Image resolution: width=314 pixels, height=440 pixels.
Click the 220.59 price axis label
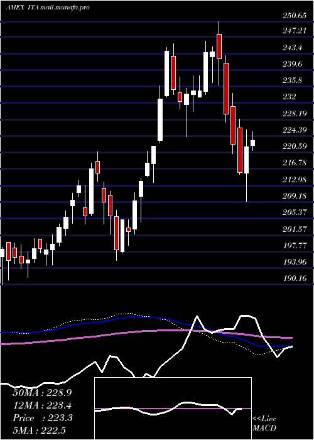coord(295,146)
